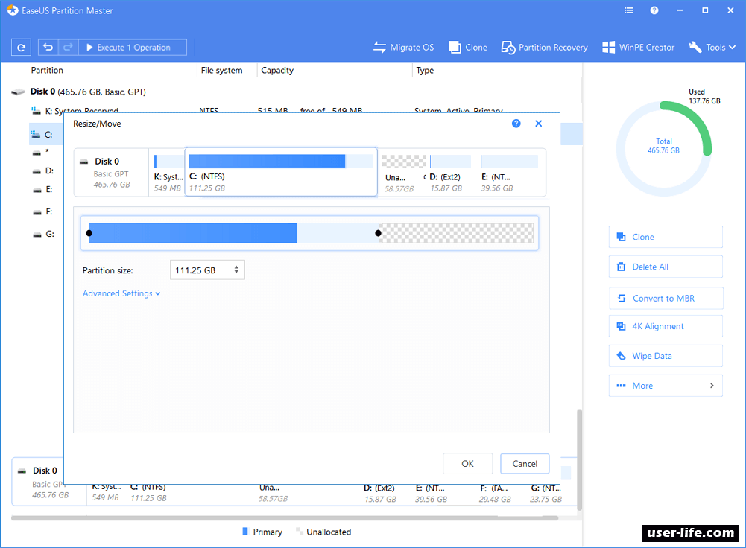Image resolution: width=746 pixels, height=548 pixels.
Task: Launch WinPE Creator
Action: tap(638, 48)
